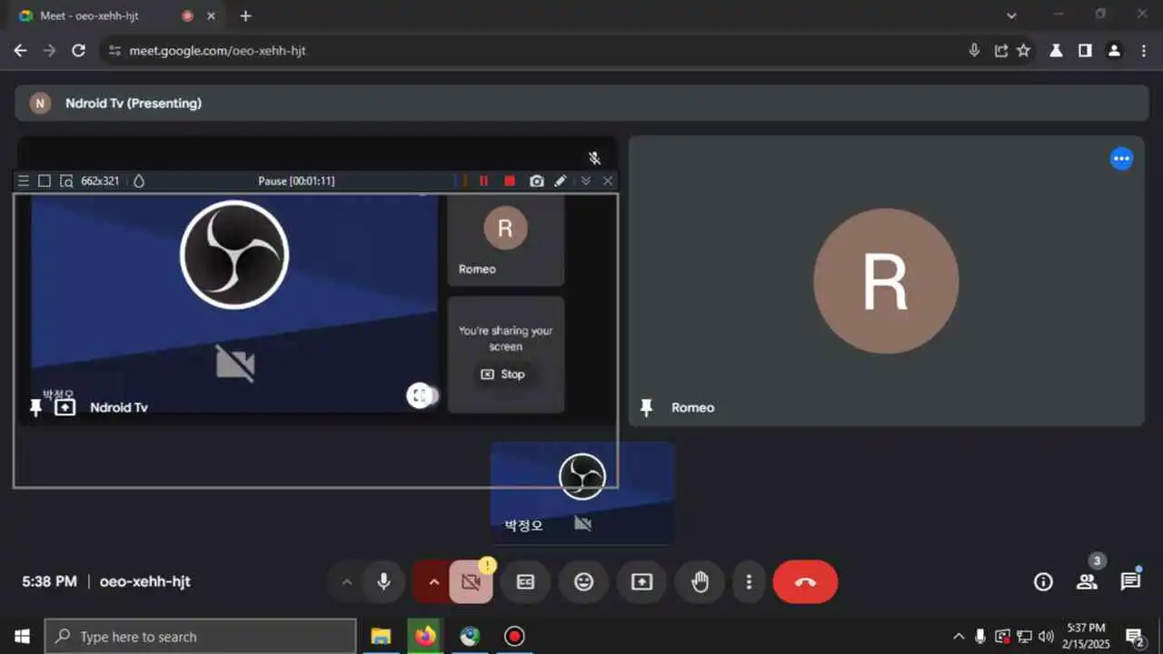1163x654 pixels.
Task: Open the Windows notification center
Action: (x=1135, y=636)
